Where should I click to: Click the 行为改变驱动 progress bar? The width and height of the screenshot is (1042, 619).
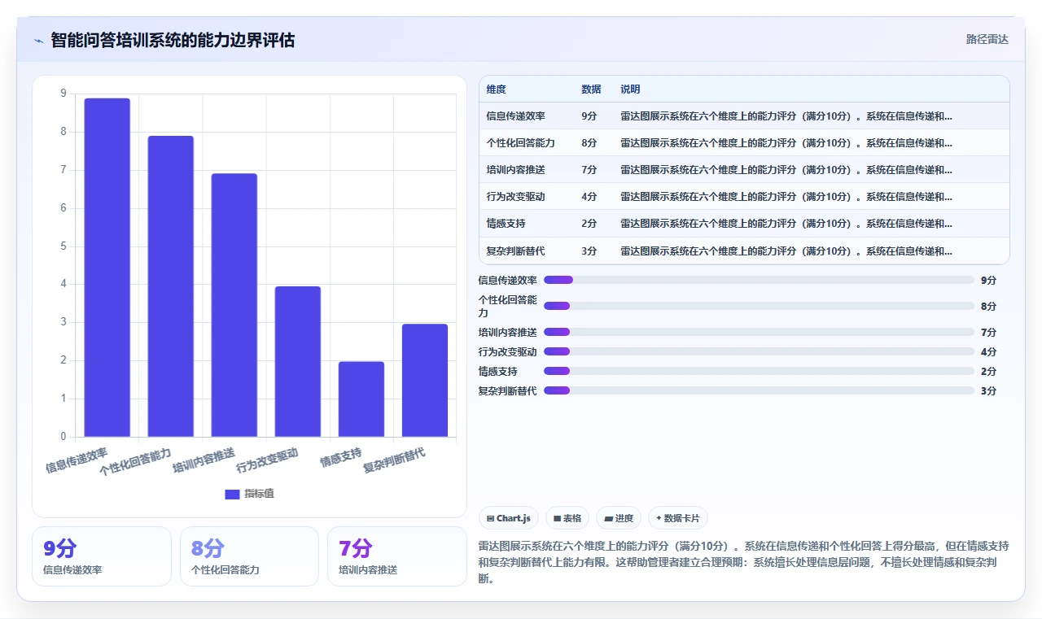(759, 351)
